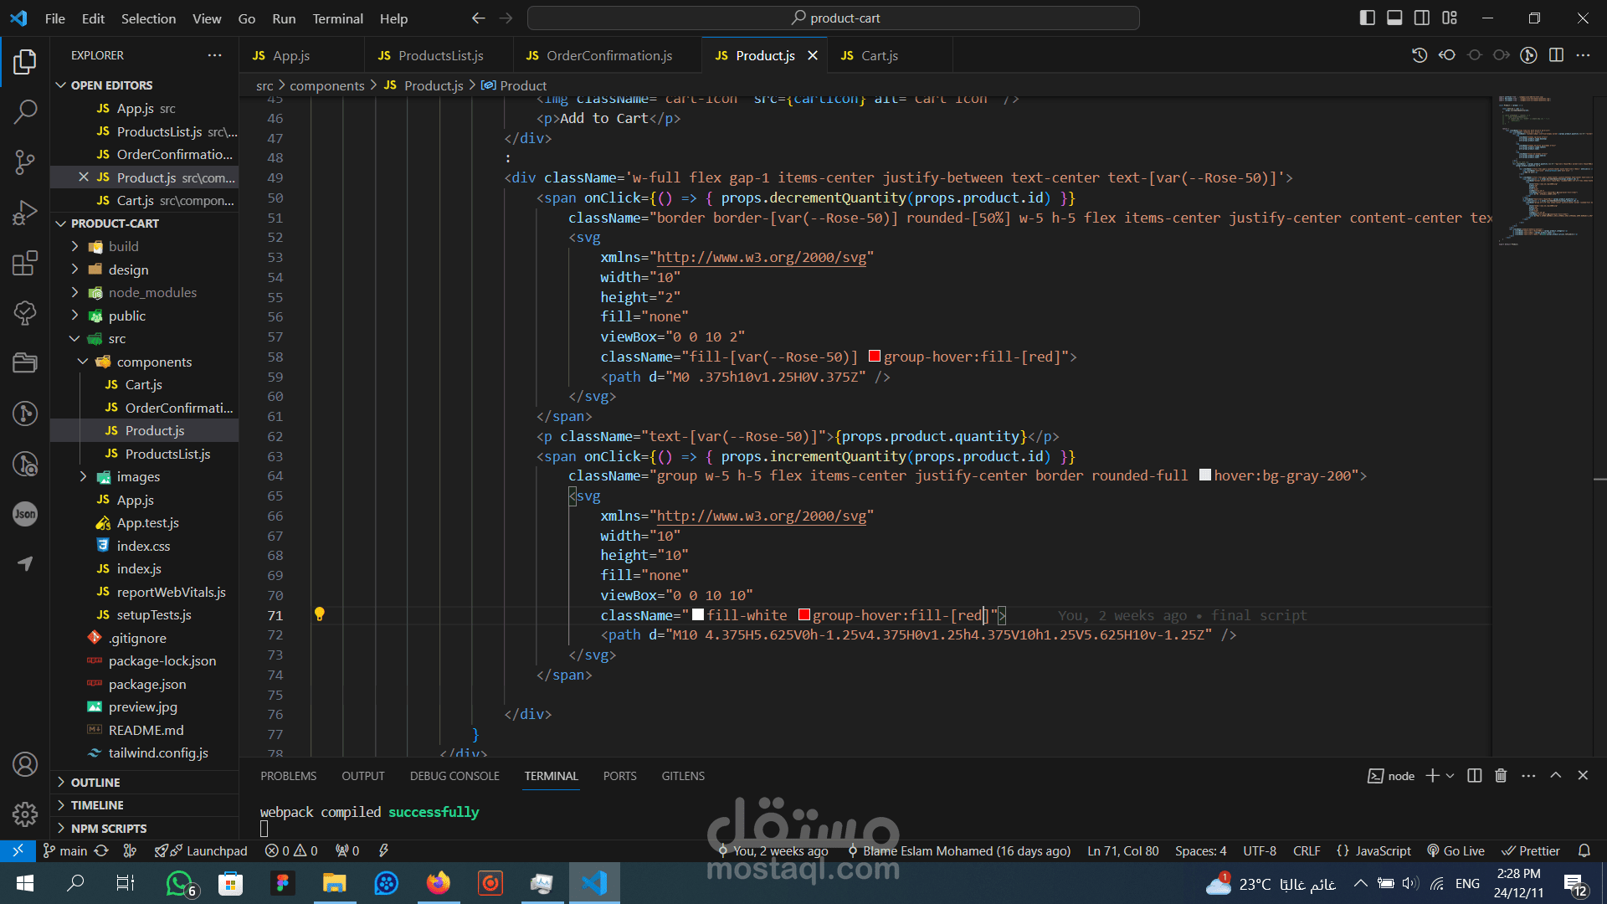Open the Manage gear icon
Image resolution: width=1607 pixels, height=904 pixels.
pos(25,814)
